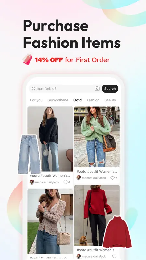Switch to the For you tab
The image size is (146, 260).
[x=36, y=100]
